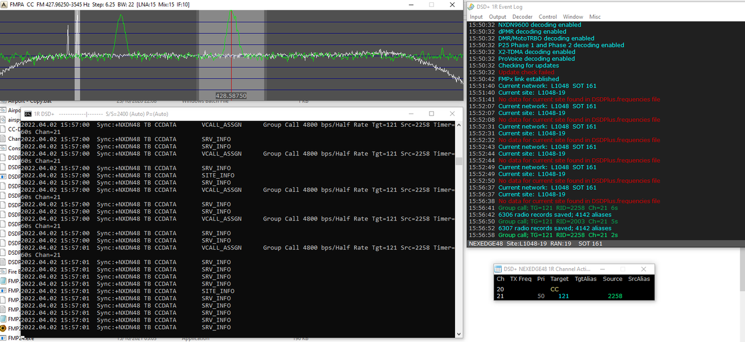Image resolution: width=745 pixels, height=342 pixels.
Task: Click the NEXEDGE48 Channel Activity window icon
Action: [x=499, y=269]
